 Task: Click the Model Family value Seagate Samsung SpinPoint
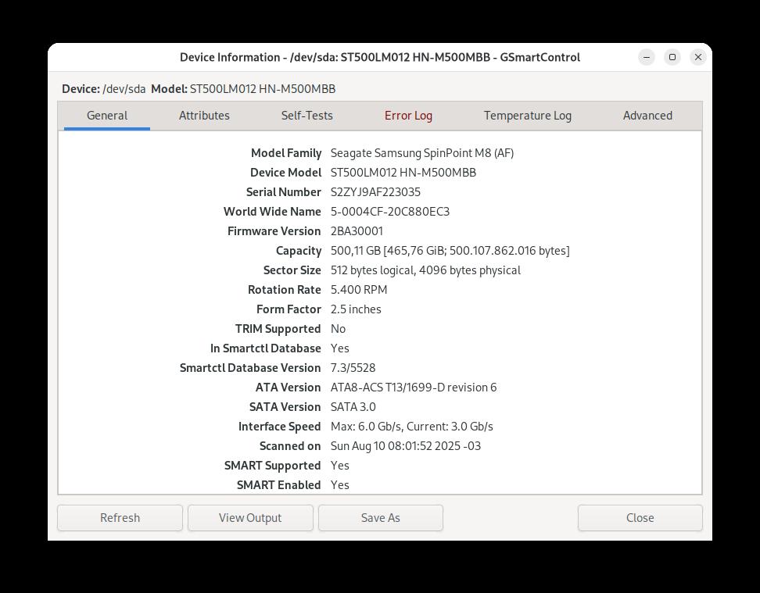pyautogui.click(x=422, y=153)
